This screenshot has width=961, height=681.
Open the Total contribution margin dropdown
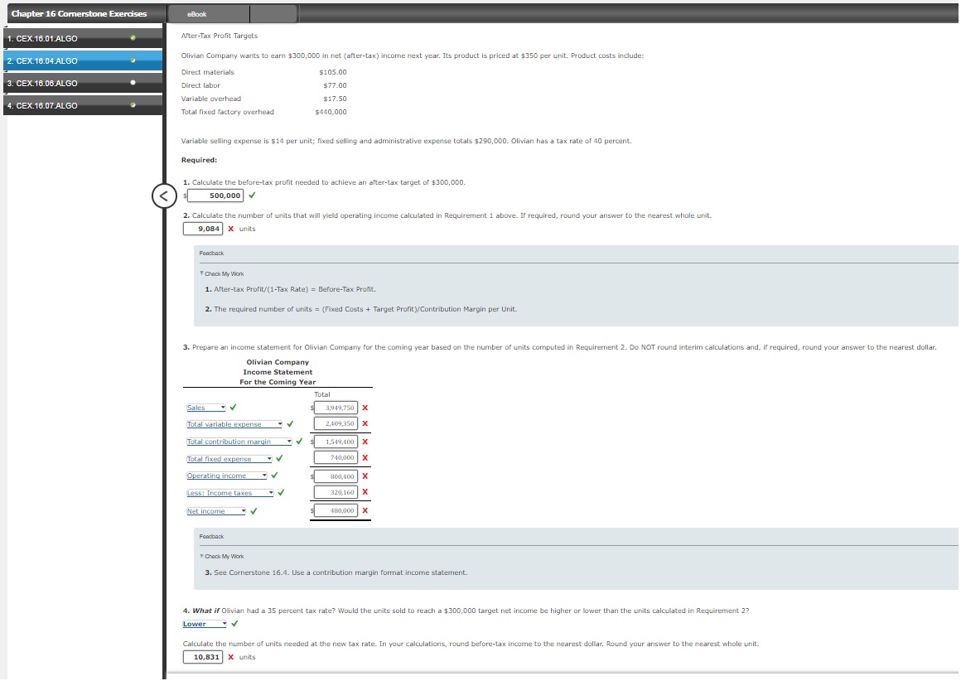pos(239,442)
